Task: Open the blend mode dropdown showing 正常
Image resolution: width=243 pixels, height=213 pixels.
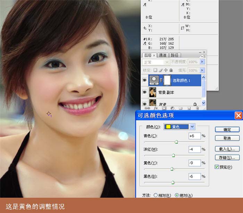Action: (x=156, y=62)
